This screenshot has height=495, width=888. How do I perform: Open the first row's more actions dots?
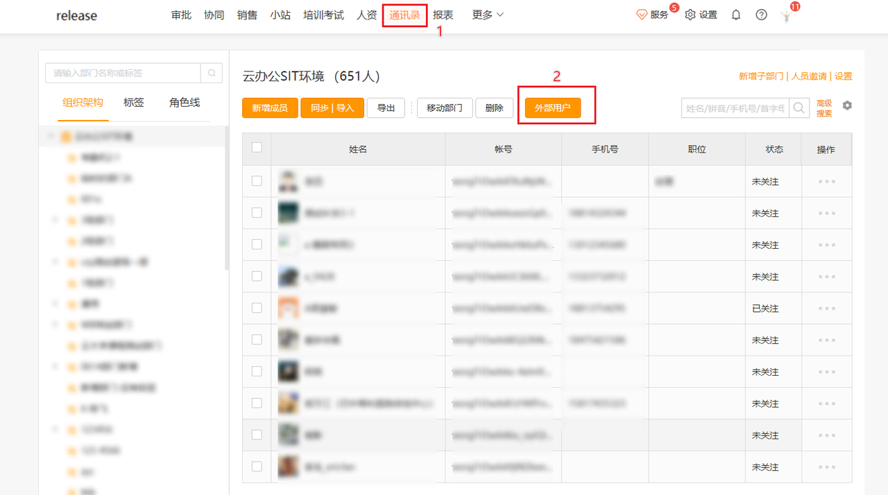click(x=826, y=182)
